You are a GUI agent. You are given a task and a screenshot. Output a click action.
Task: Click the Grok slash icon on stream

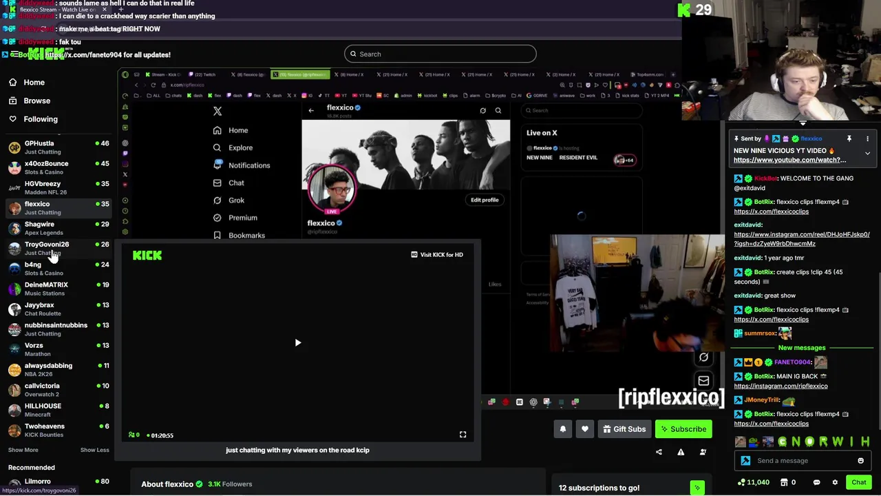703,358
